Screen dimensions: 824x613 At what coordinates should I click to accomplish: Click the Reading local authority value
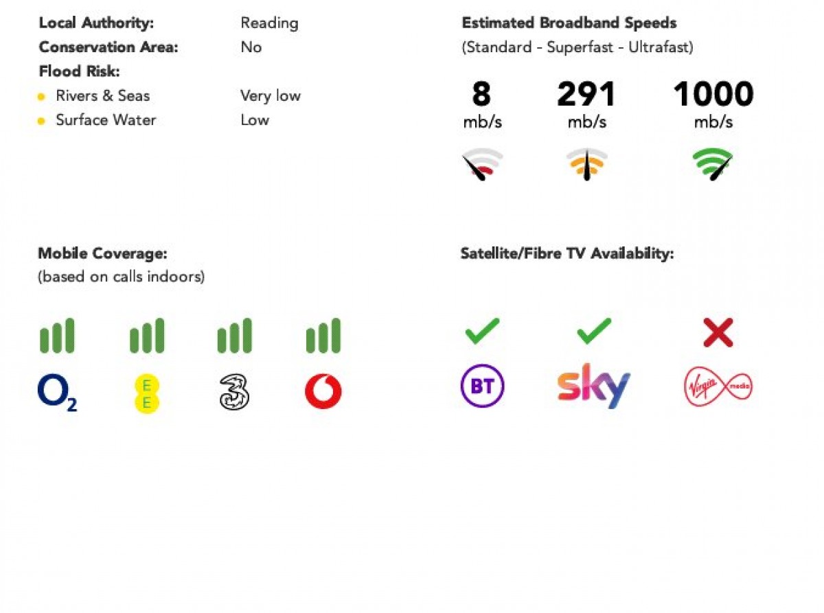point(269,23)
